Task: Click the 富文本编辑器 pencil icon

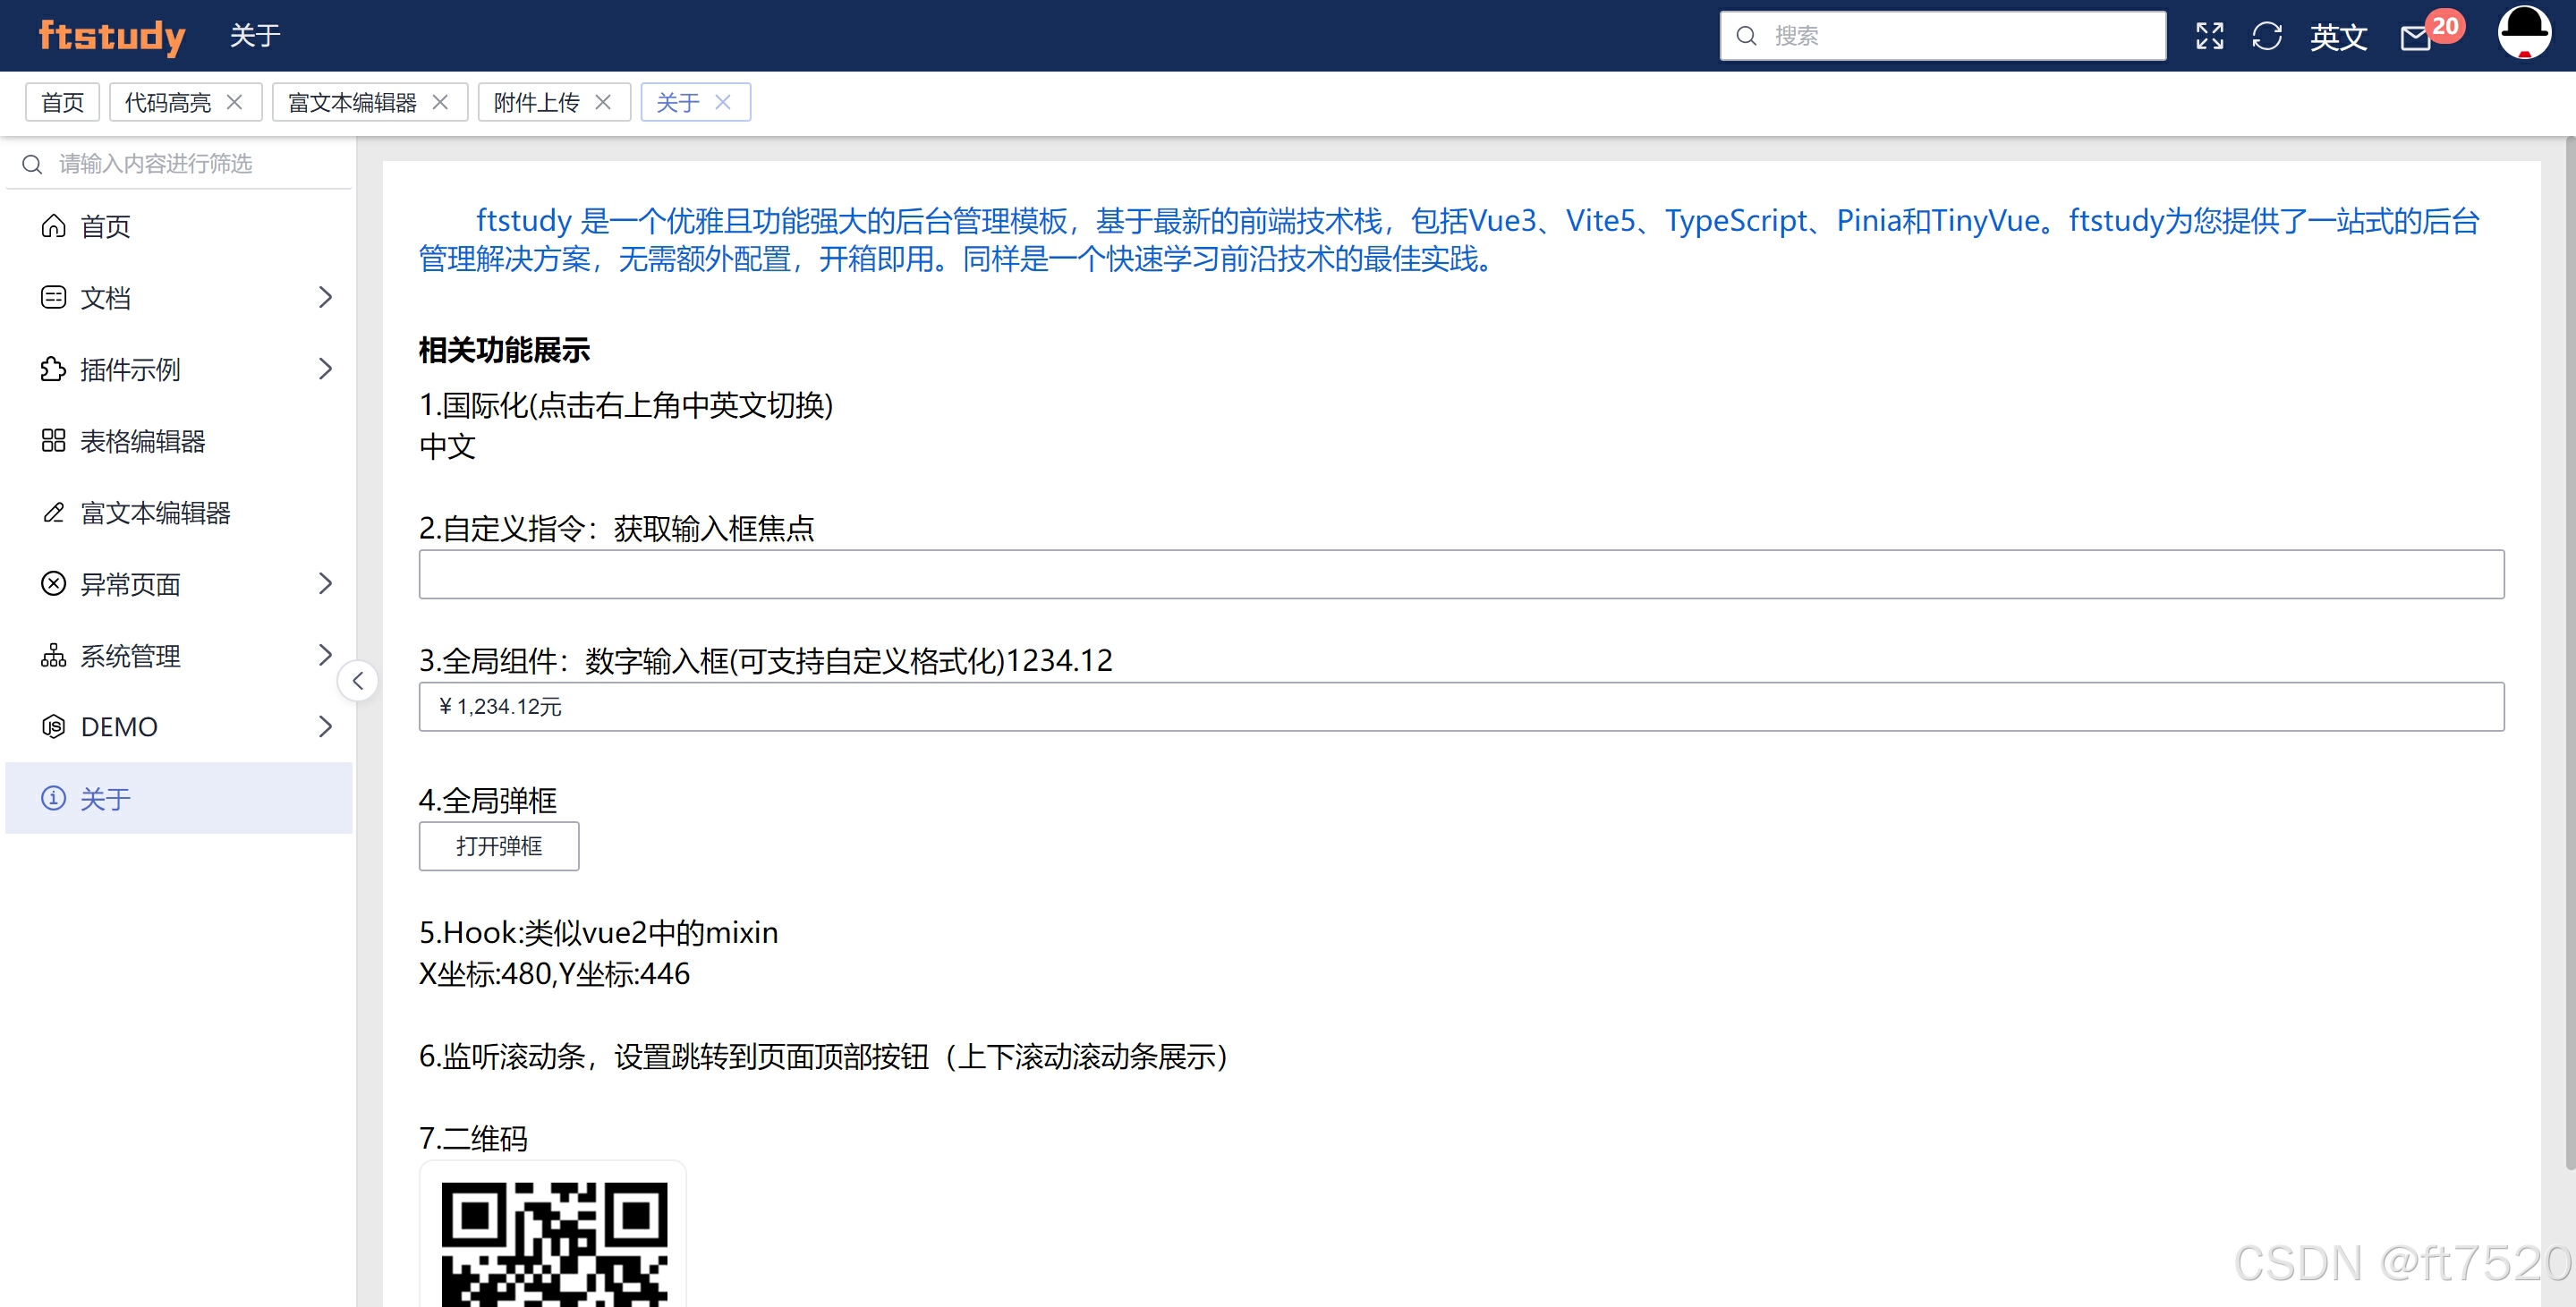Action: click(x=54, y=512)
